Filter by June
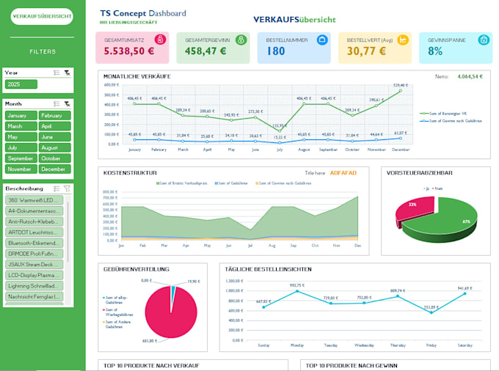The image size is (499, 371). tap(55, 137)
